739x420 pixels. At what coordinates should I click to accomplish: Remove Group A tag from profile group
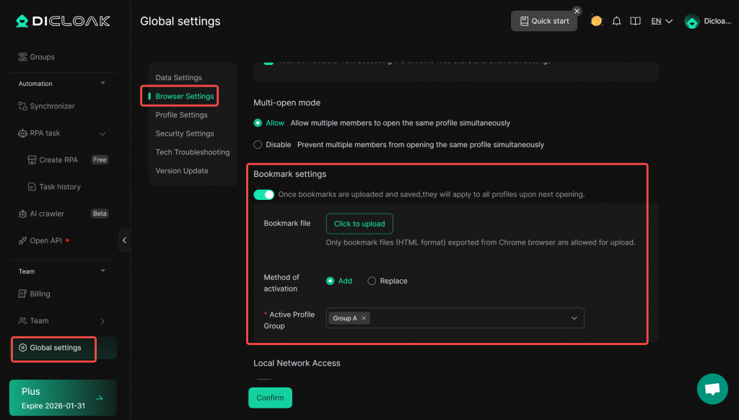click(x=364, y=318)
